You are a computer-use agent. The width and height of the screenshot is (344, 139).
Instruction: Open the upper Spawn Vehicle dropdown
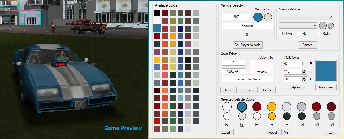306,17
